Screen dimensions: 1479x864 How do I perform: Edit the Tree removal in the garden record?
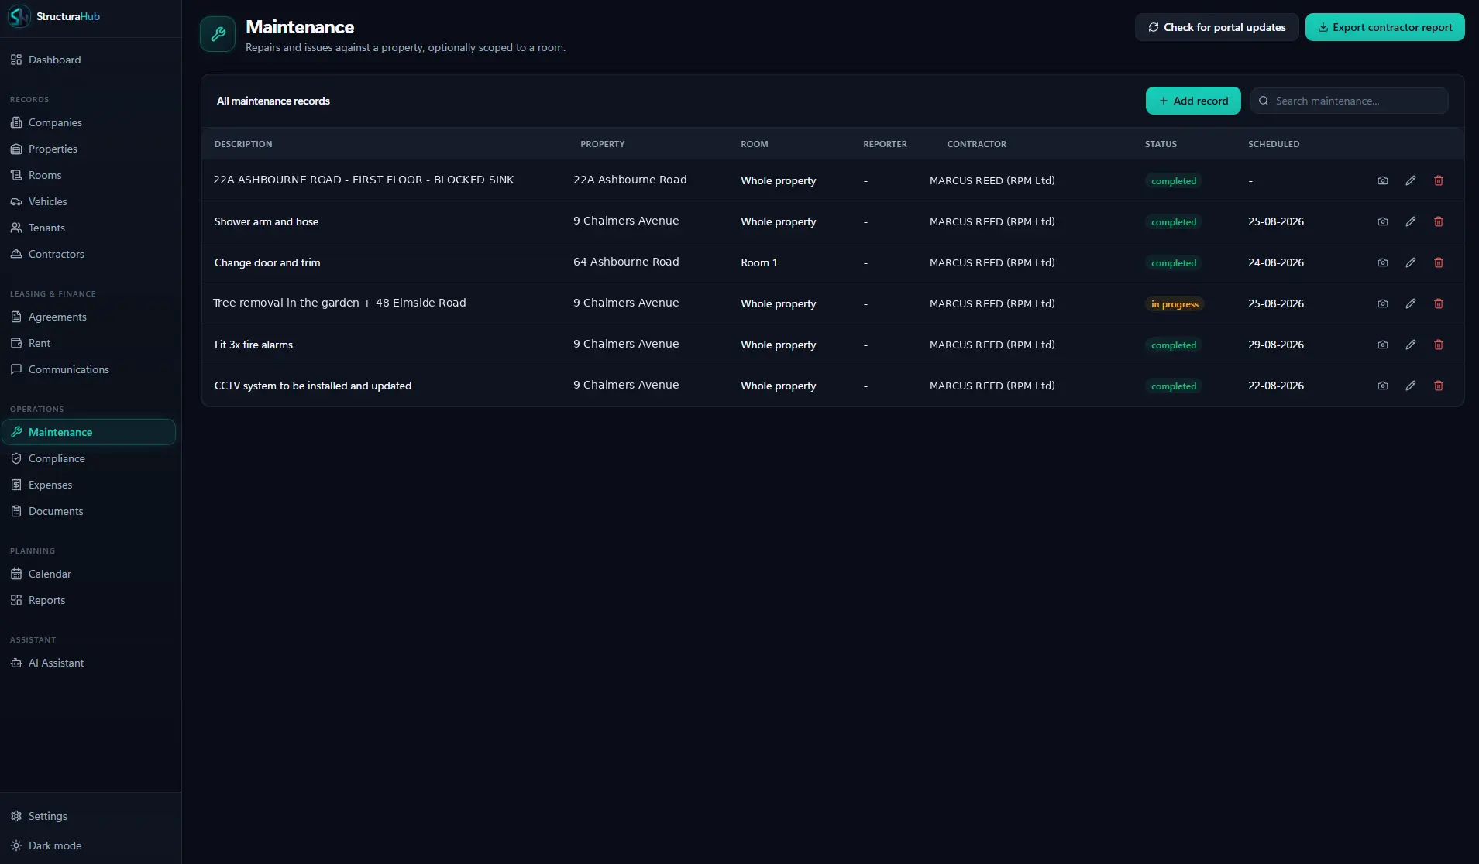point(1411,303)
